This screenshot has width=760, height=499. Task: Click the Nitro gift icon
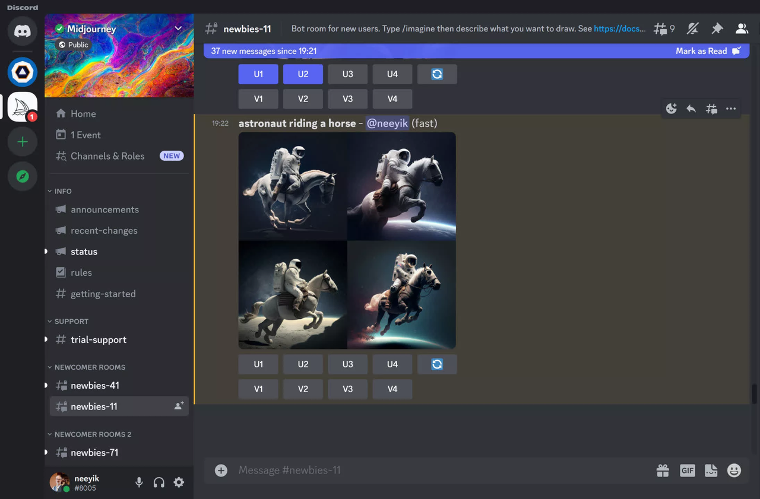pyautogui.click(x=663, y=470)
